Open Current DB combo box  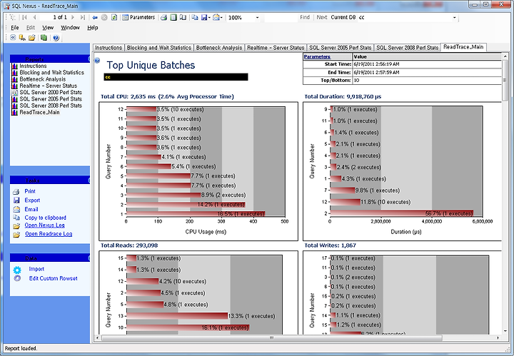[x=407, y=17]
